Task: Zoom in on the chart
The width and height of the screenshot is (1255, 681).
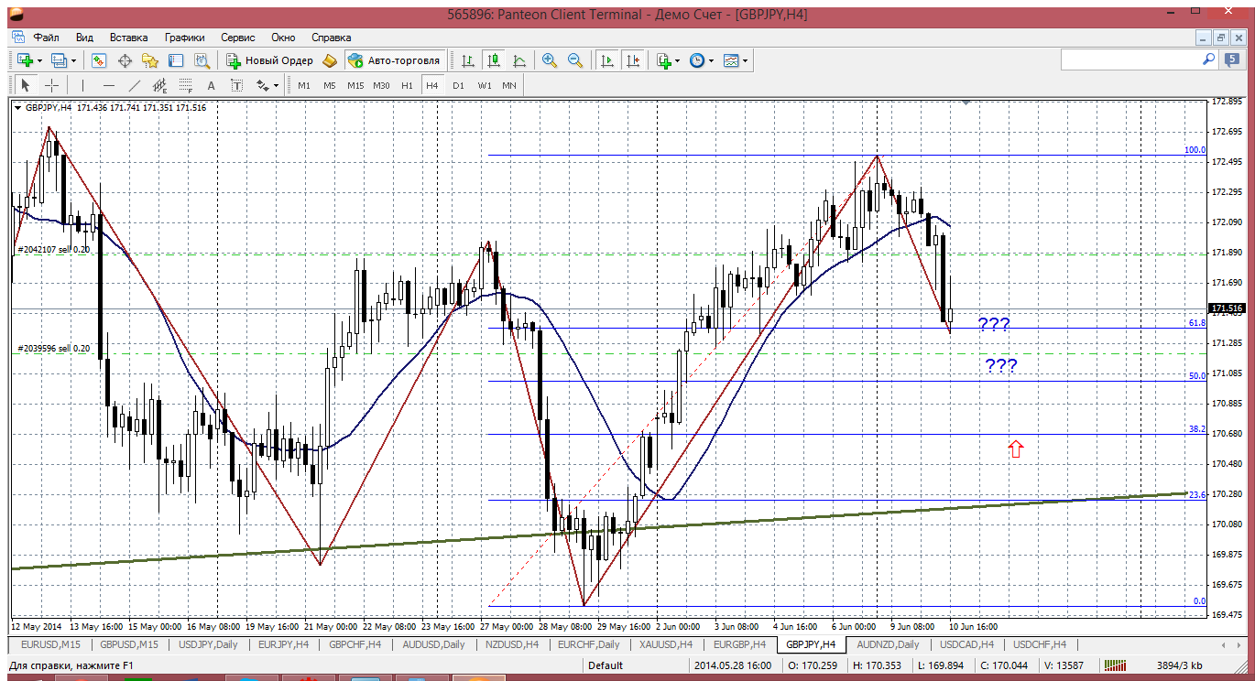Action: tap(550, 60)
